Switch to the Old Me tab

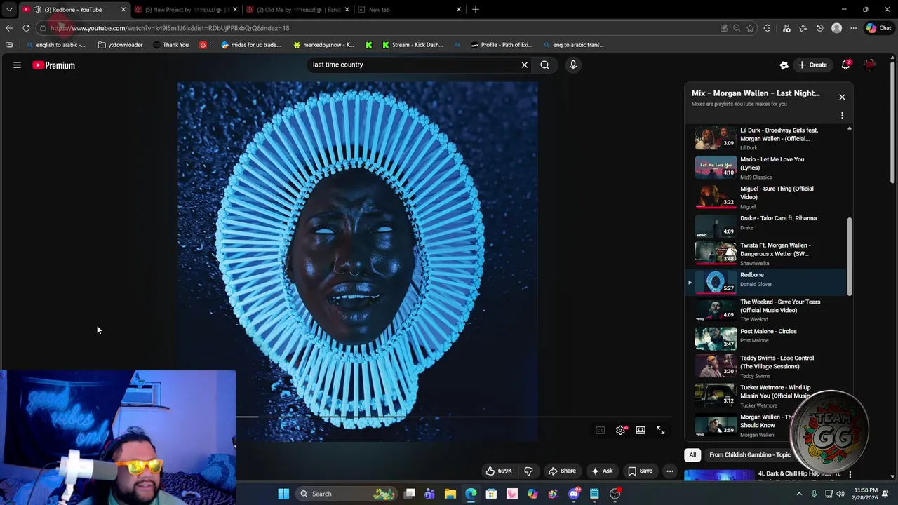(298, 9)
